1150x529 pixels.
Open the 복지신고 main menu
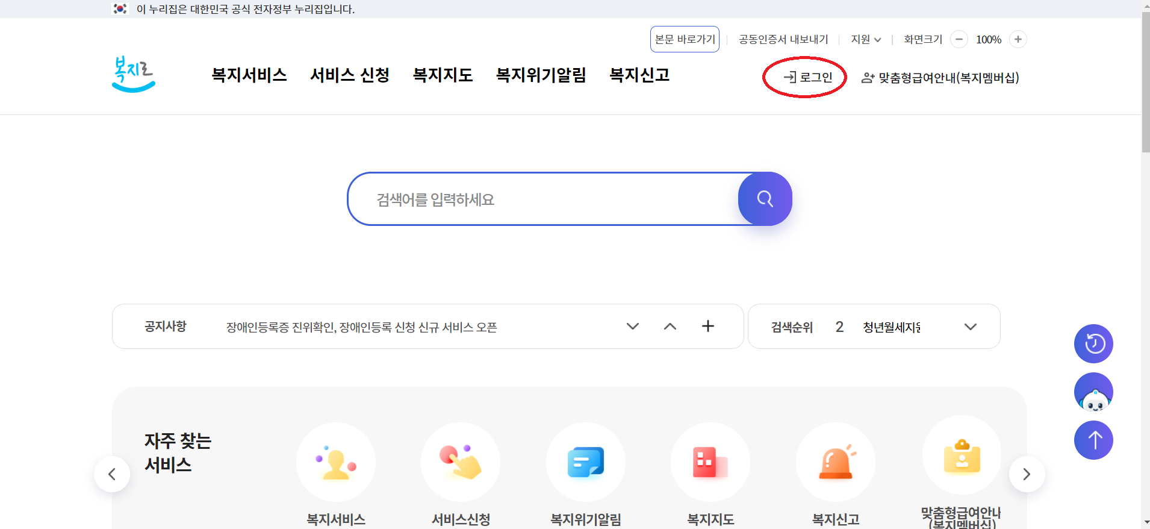pyautogui.click(x=639, y=75)
